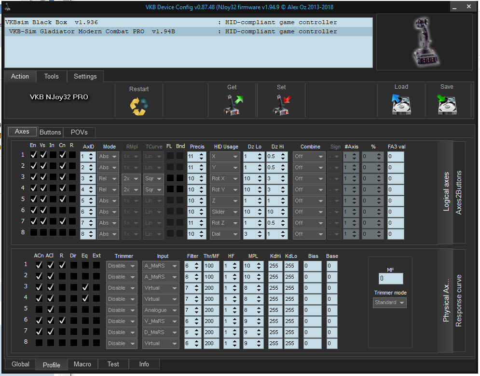Open the Trimmer mode Standard dropdown
This screenshot has height=376, width=480.
[x=390, y=303]
